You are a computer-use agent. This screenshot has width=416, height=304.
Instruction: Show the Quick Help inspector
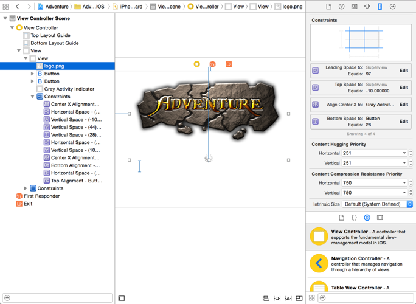coord(341,6)
